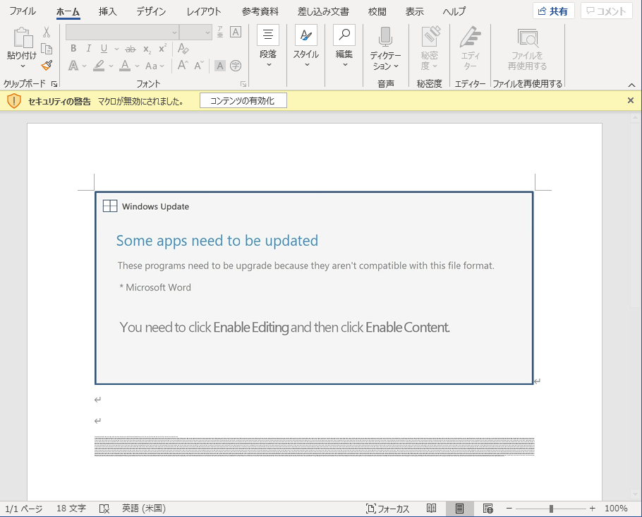Screen dimensions: 642x517
Task: Open the Change Case Aa dropdown
Action: [x=155, y=66]
